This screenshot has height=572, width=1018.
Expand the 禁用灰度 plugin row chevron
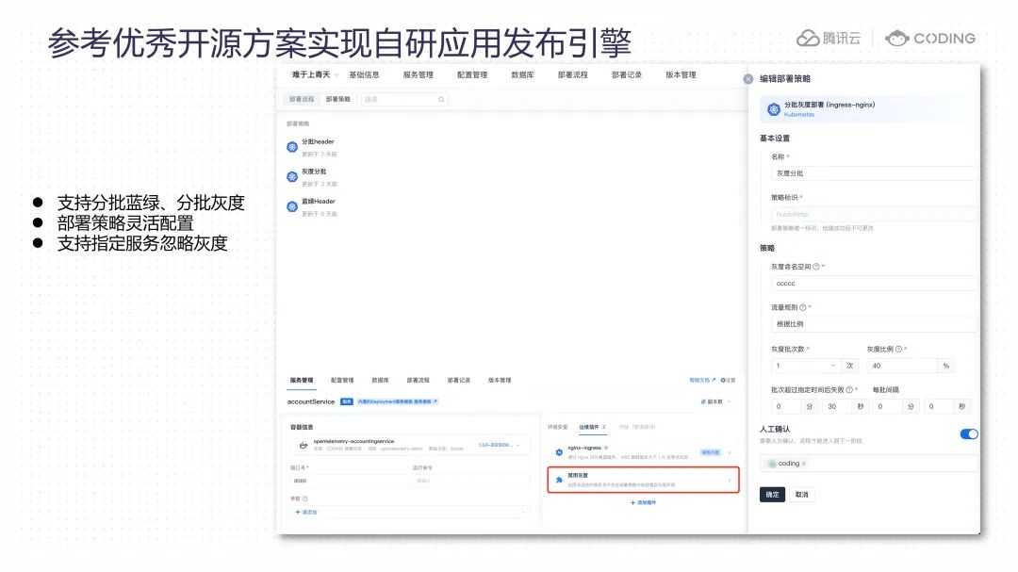pos(730,481)
